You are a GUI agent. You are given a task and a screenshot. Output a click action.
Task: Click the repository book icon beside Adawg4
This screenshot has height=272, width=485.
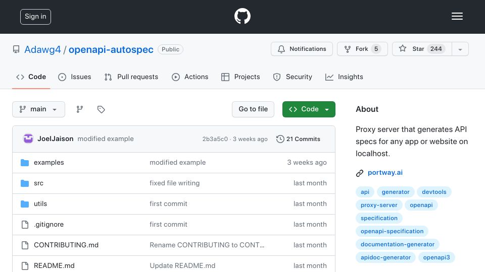click(x=16, y=49)
